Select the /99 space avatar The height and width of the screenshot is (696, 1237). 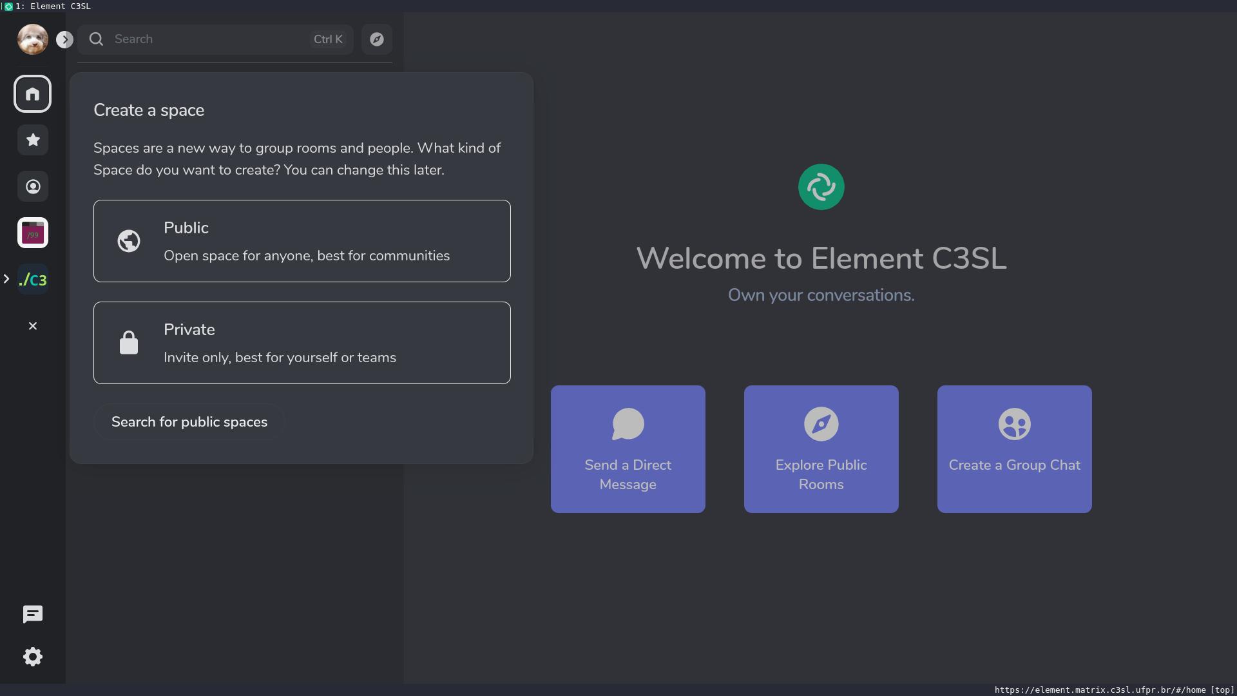tap(33, 233)
